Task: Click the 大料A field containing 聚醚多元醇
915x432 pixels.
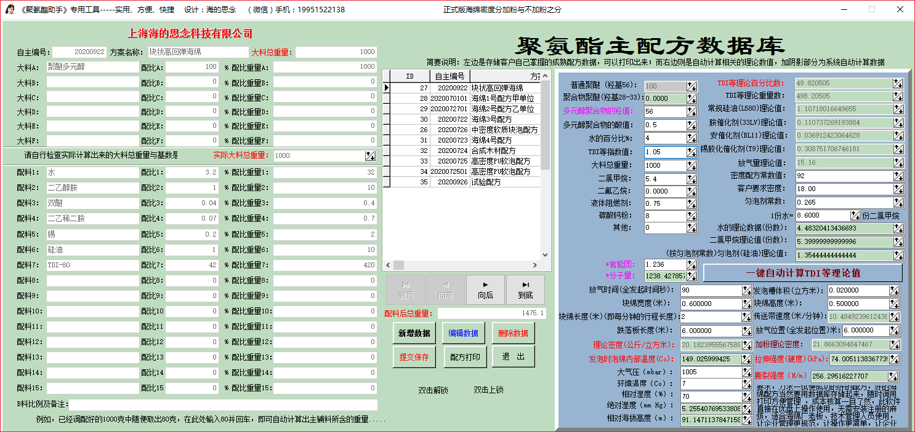Action: pos(92,67)
